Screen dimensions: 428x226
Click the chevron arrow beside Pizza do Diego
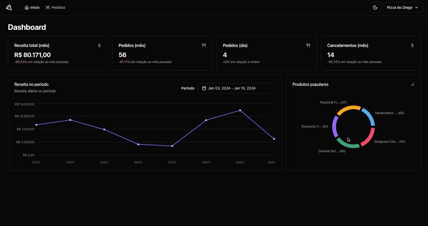(x=416, y=7)
